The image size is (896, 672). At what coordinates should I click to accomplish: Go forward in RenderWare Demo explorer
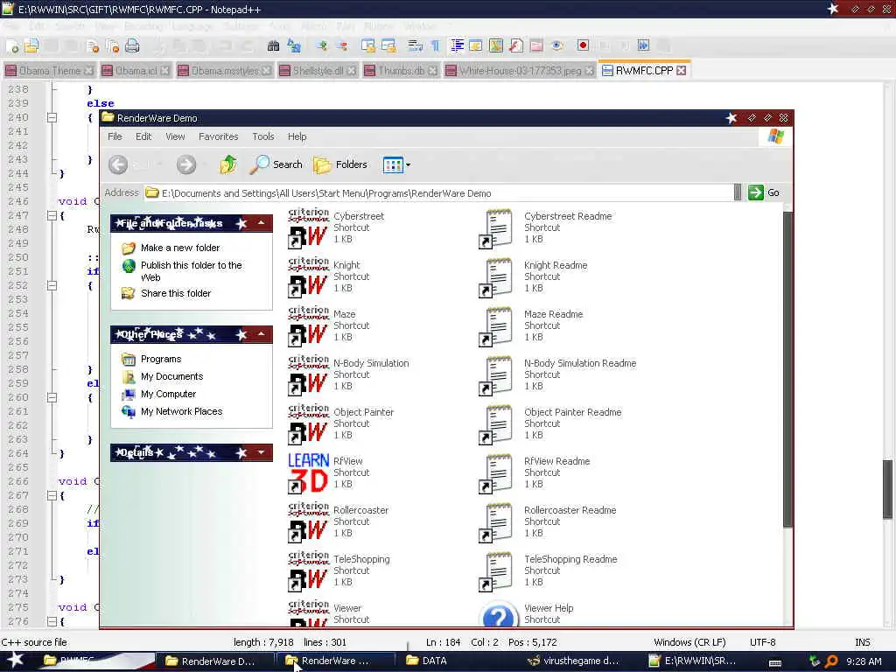[x=186, y=165]
